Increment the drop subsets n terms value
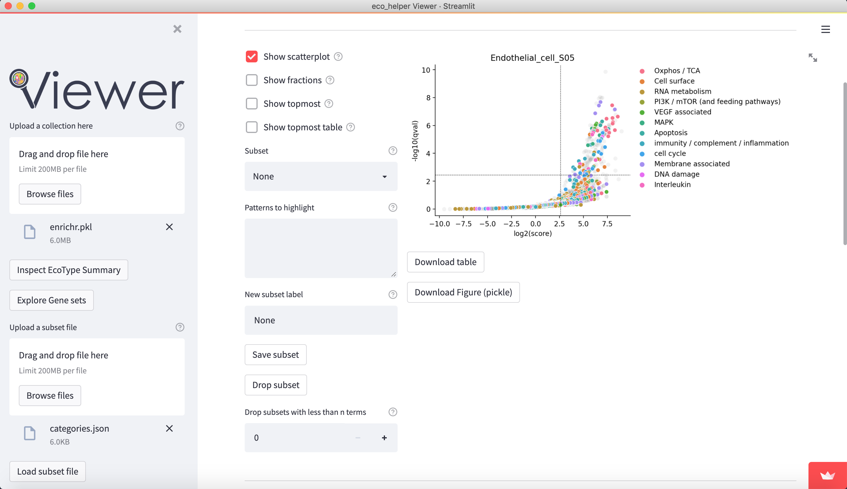847x489 pixels. click(x=384, y=438)
